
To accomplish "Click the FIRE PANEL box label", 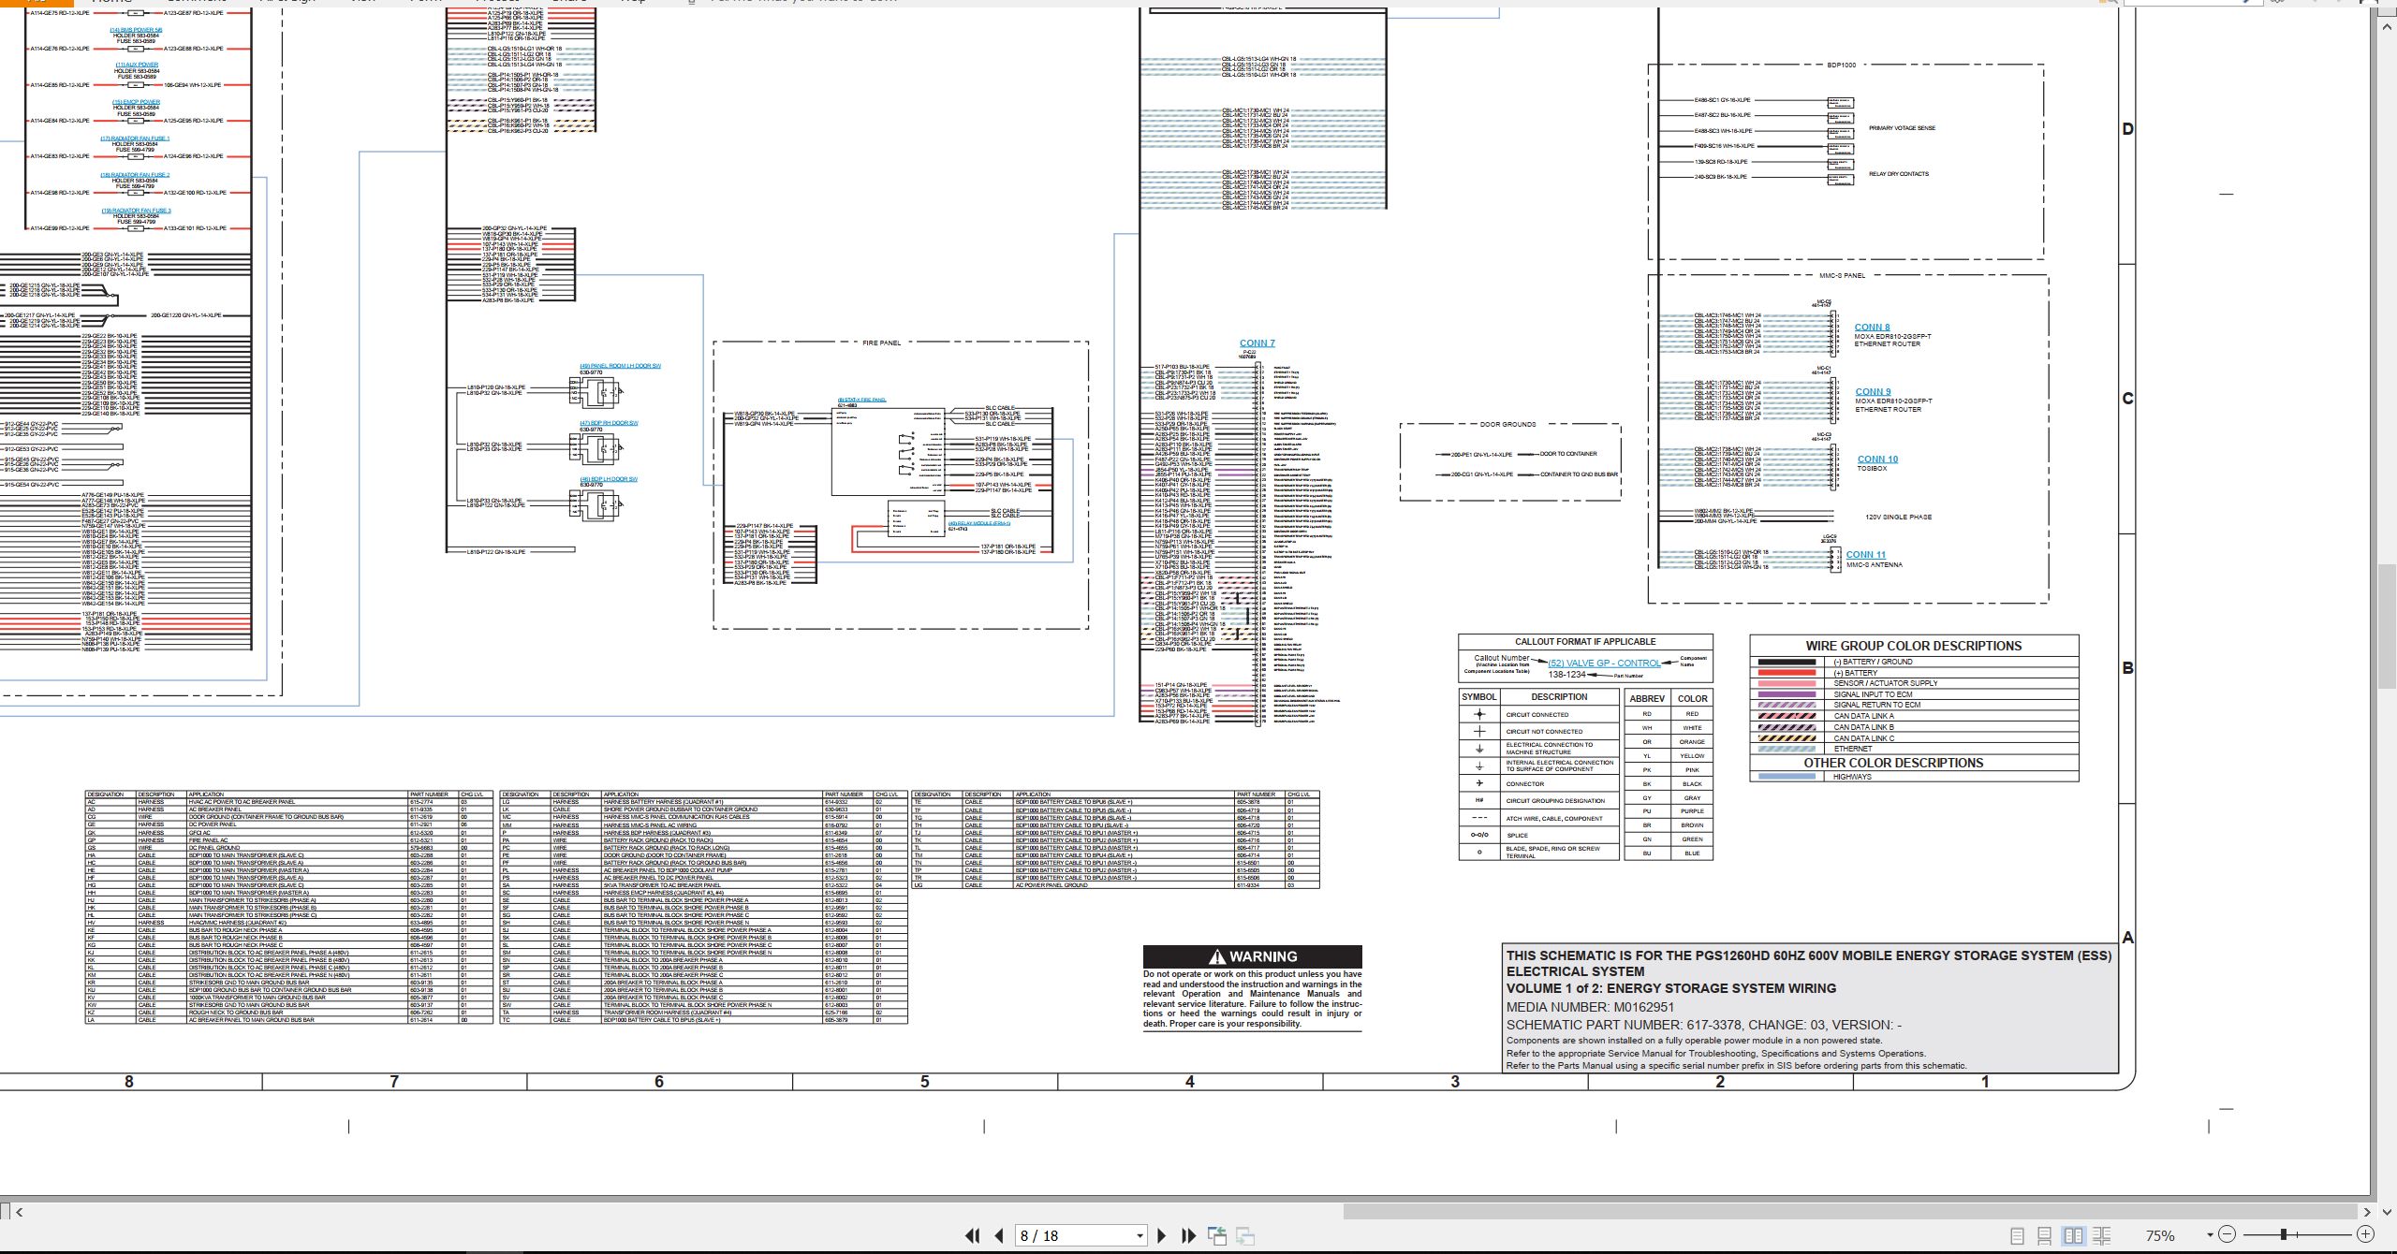I will point(881,343).
